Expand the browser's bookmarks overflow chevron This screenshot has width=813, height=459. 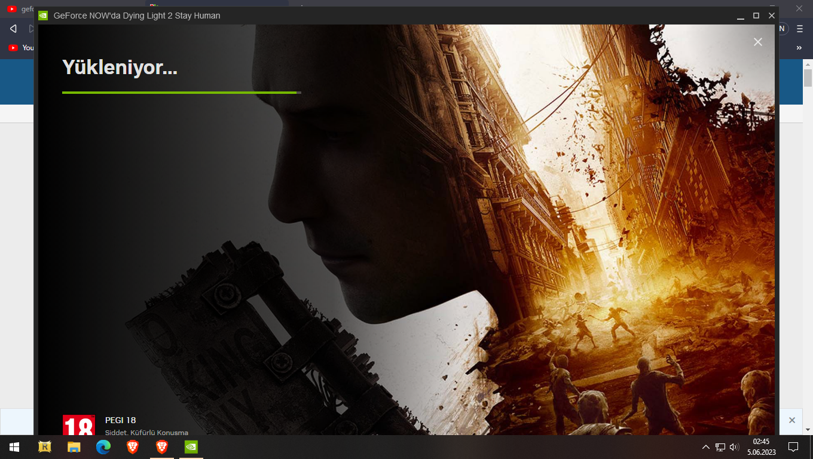(x=799, y=47)
